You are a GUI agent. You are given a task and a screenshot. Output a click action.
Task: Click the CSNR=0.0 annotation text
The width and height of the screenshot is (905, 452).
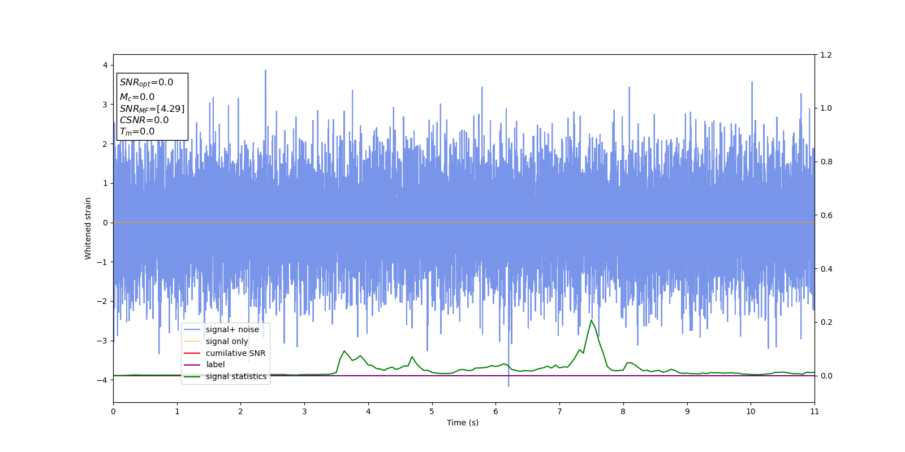(144, 120)
